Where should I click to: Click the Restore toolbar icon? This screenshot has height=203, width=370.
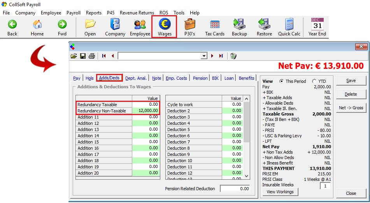pos(264,27)
